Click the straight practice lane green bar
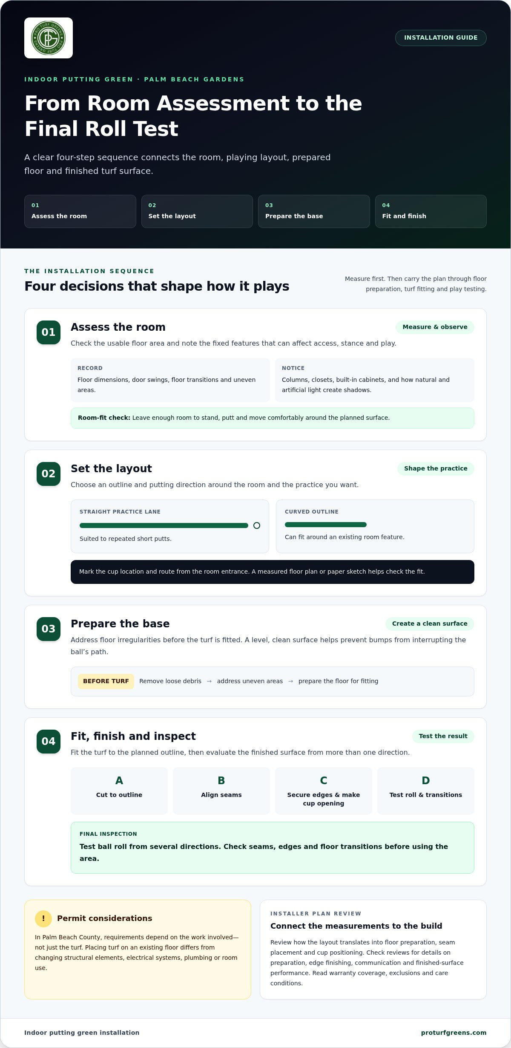Screen dimensions: 511x1048 tap(164, 525)
